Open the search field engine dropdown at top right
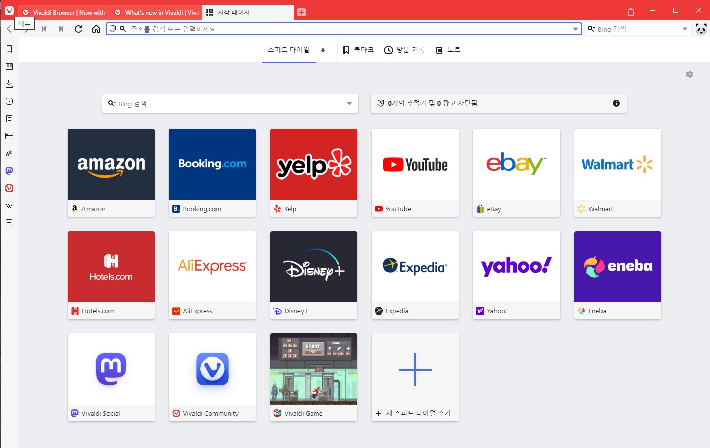The height and width of the screenshot is (448, 710). pos(685,29)
